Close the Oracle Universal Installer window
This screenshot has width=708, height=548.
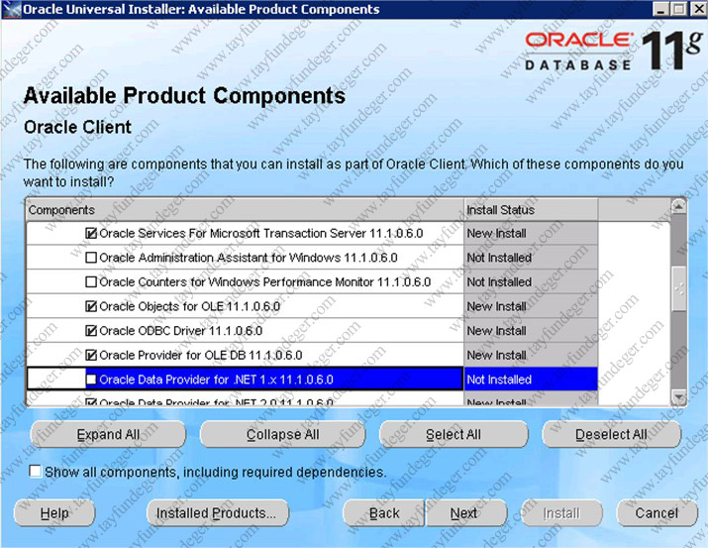[698, 10]
